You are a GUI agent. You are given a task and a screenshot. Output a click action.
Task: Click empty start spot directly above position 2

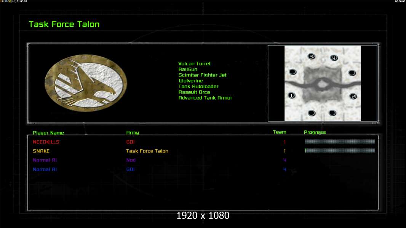coord(352,73)
